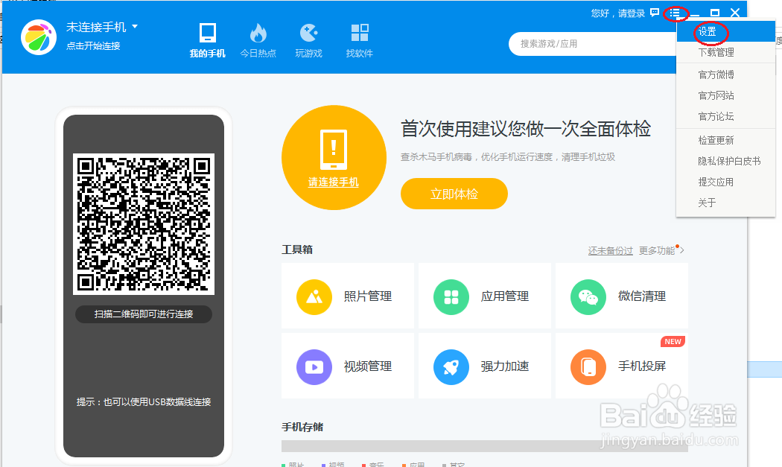Click the 请连接手机 link
Screen dimensions: 782x467
[x=334, y=182]
